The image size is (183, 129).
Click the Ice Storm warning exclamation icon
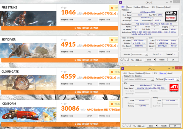click(x=112, y=104)
